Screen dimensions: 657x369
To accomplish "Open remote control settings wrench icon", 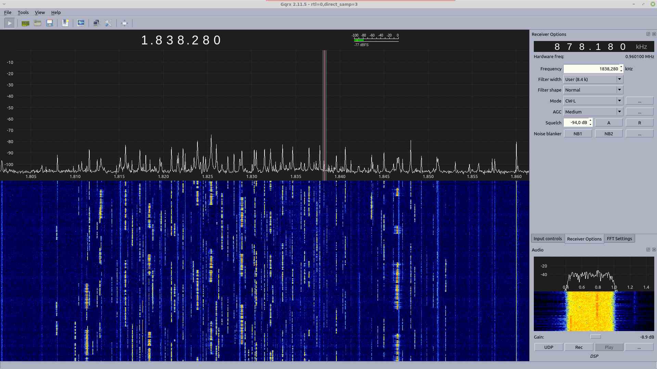I will click(108, 23).
